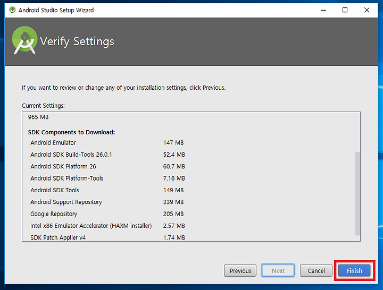Click the SDK Components to Download heading
The height and width of the screenshot is (290, 383).
pos(71,132)
